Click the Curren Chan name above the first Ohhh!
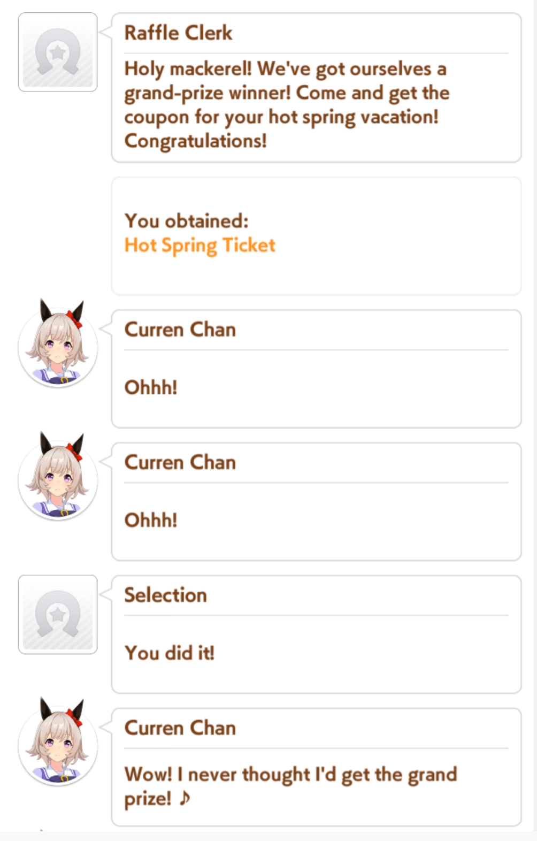537x841 pixels. tap(180, 330)
